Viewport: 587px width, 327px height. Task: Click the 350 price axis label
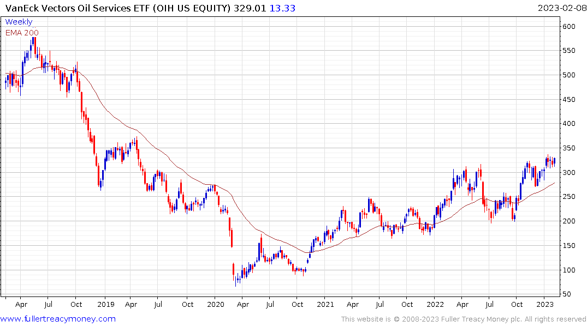tap(568, 148)
